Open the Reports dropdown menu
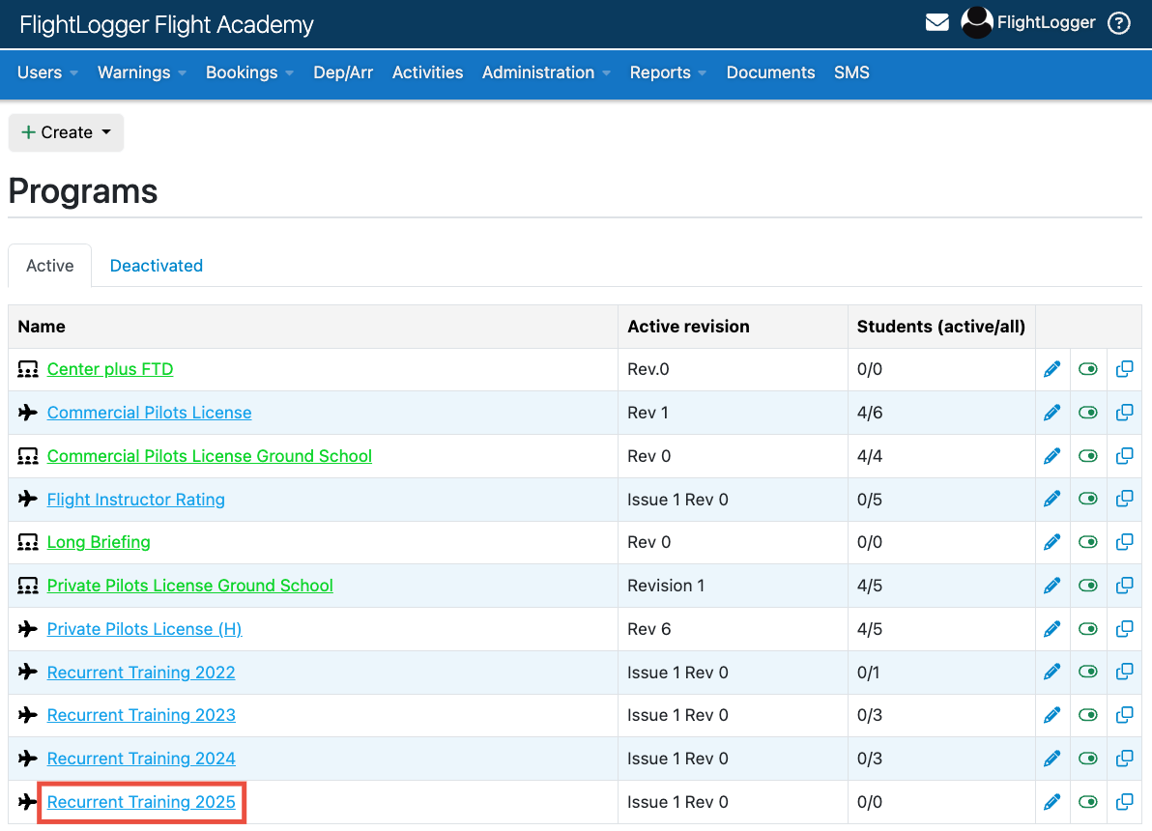The image size is (1152, 831). tap(667, 72)
